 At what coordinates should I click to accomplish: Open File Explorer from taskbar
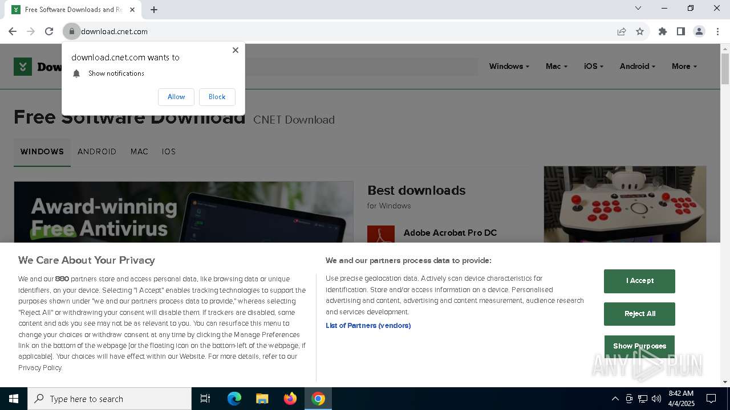coord(262,399)
